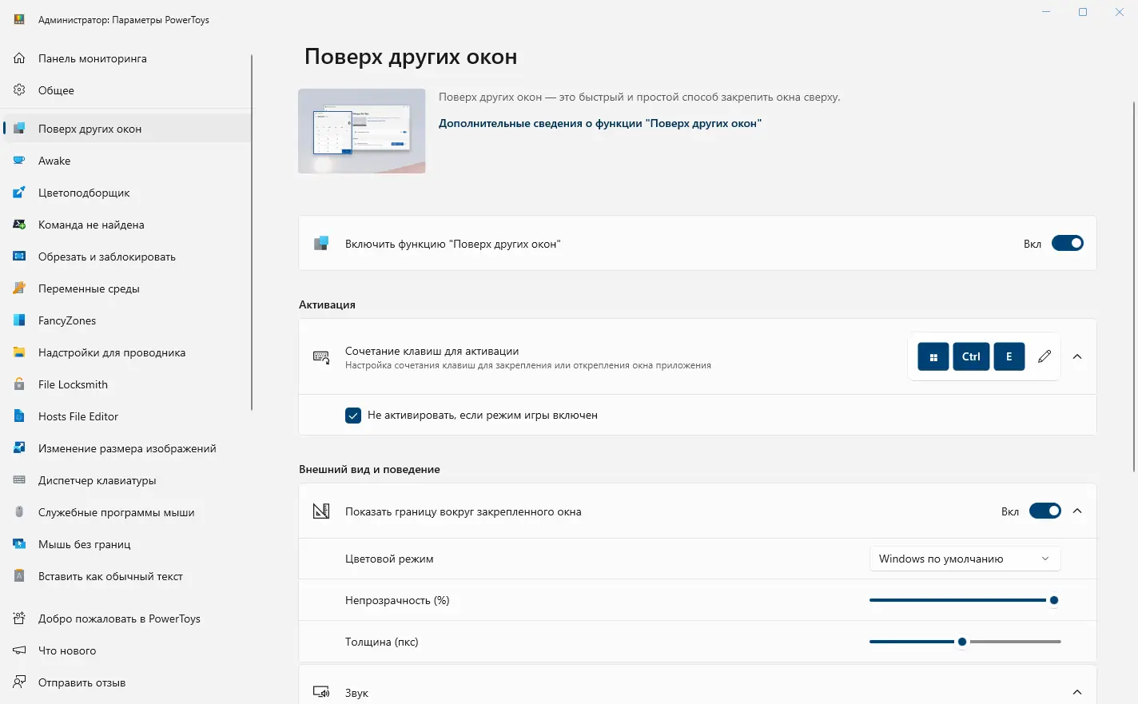Click the E key shortcut button

(x=1009, y=356)
